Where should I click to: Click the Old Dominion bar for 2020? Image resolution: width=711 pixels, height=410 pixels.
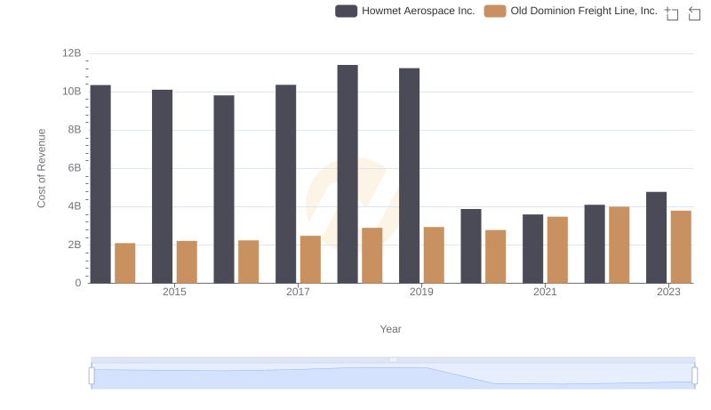496,257
